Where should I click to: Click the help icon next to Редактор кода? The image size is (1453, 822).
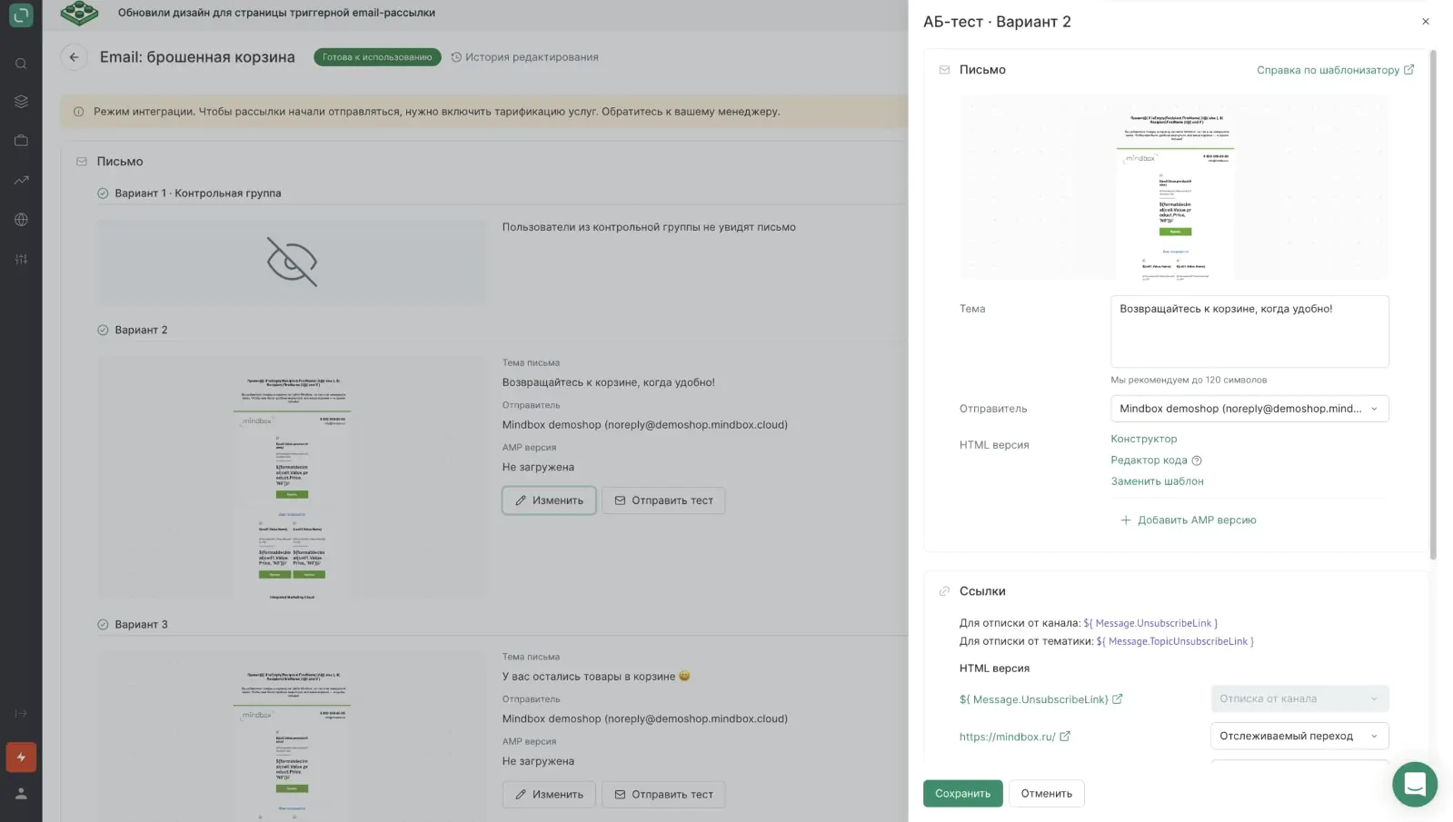[1197, 461]
